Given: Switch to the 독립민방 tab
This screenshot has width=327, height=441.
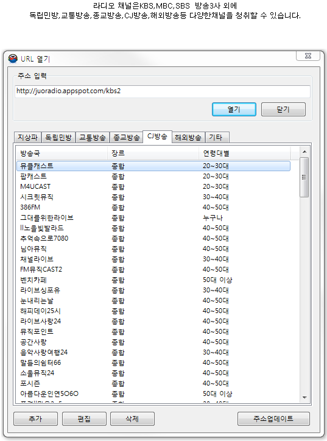Looking at the screenshot, I should pyautogui.click(x=58, y=137).
